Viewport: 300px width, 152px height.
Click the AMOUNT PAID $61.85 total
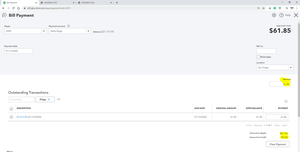click(280, 31)
